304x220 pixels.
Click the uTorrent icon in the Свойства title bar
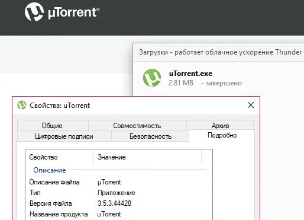[x=22, y=105]
